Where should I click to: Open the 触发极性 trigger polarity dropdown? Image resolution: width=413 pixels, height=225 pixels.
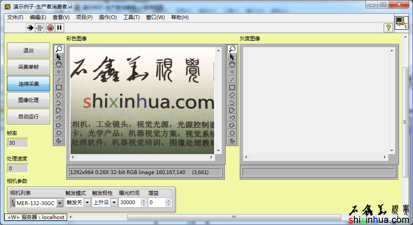pyautogui.click(x=114, y=202)
